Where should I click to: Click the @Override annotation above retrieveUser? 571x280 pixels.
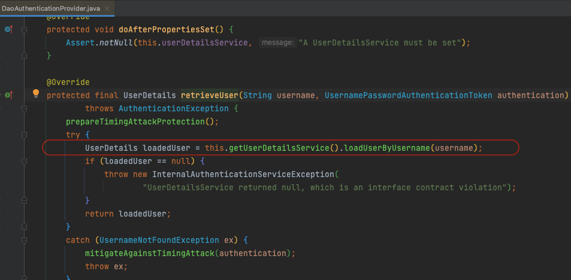68,82
